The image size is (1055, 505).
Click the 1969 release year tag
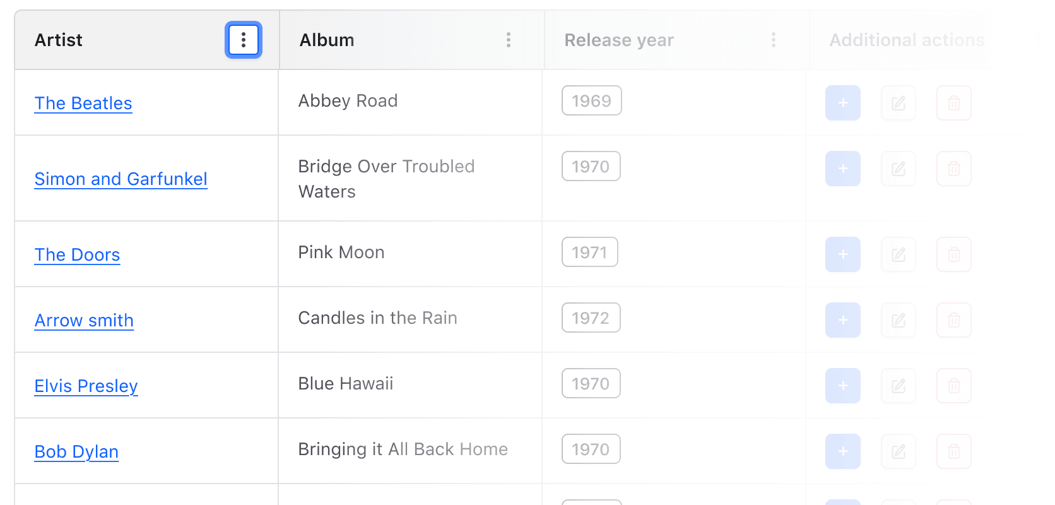(x=591, y=101)
